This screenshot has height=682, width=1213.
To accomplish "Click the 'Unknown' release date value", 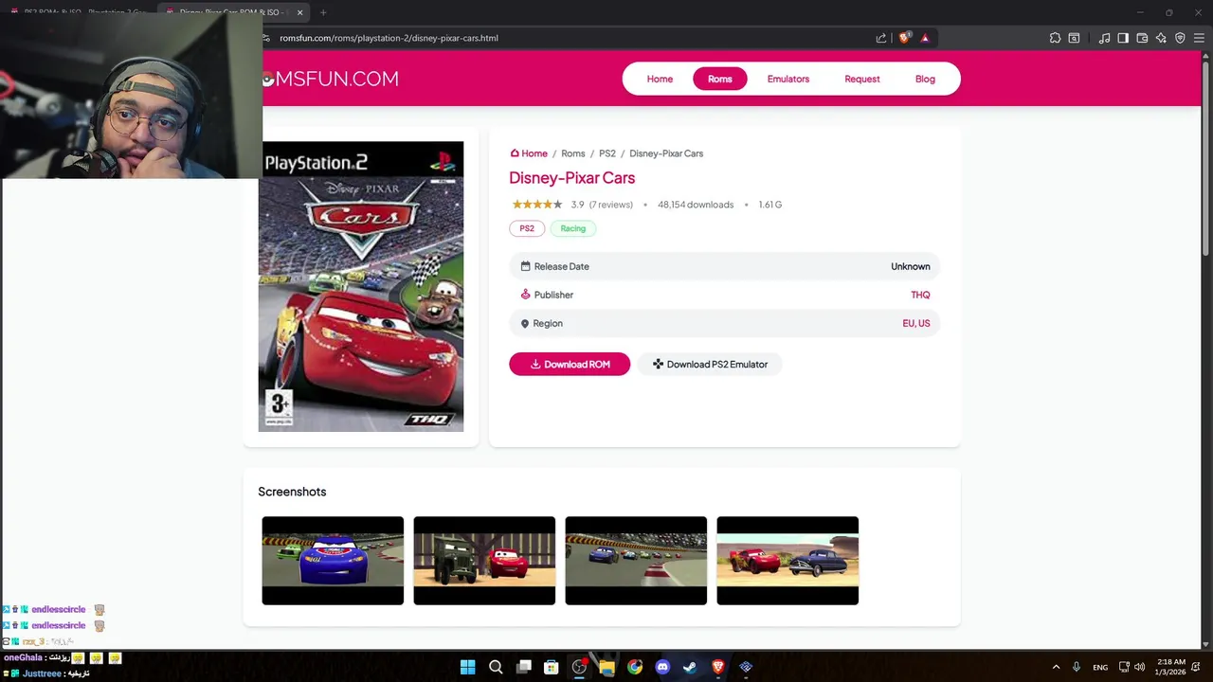I will [910, 266].
